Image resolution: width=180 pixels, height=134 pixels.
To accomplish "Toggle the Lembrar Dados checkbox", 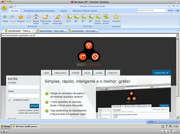I will [10, 100].
